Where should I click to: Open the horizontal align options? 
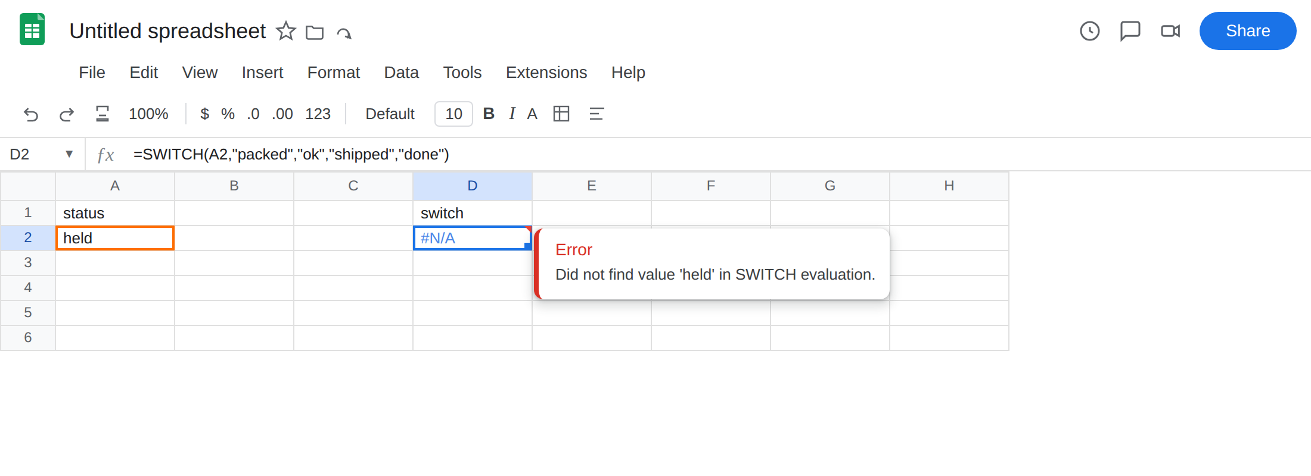coord(597,114)
